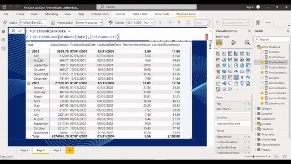The width and height of the screenshot is (291, 164).
Task: Open the Analytics magnifier tab
Action: pyautogui.click(x=247, y=42)
